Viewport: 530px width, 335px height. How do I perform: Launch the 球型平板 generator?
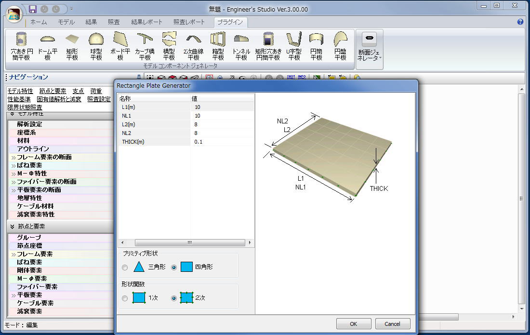coord(96,46)
